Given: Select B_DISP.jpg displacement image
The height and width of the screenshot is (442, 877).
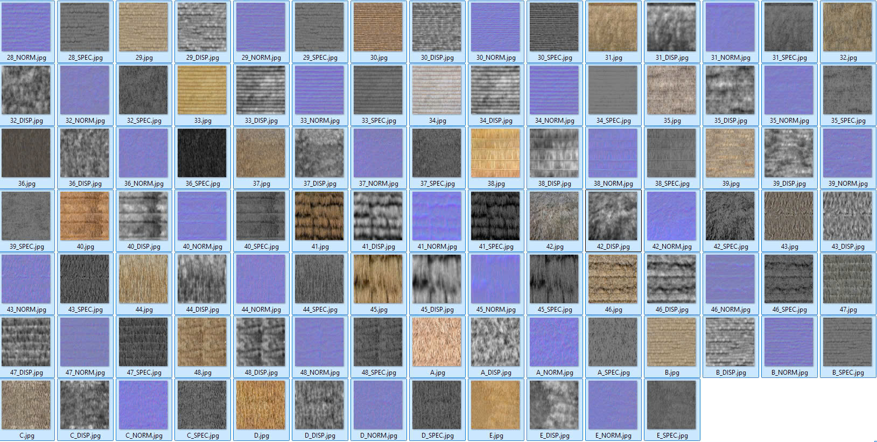Looking at the screenshot, I should click(730, 342).
